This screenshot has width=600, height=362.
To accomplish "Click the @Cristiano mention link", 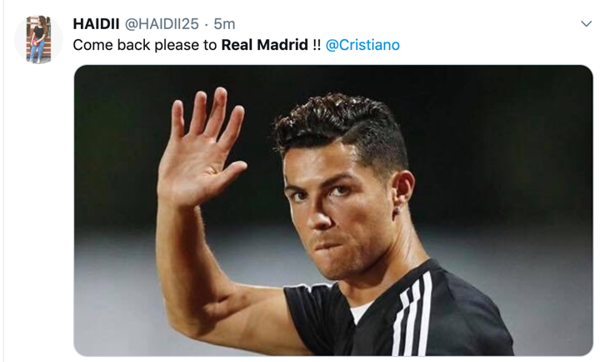I will point(362,45).
